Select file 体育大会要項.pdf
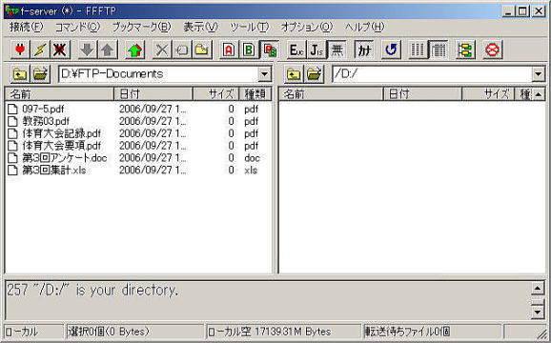This screenshot has height=343, width=551. [62, 146]
